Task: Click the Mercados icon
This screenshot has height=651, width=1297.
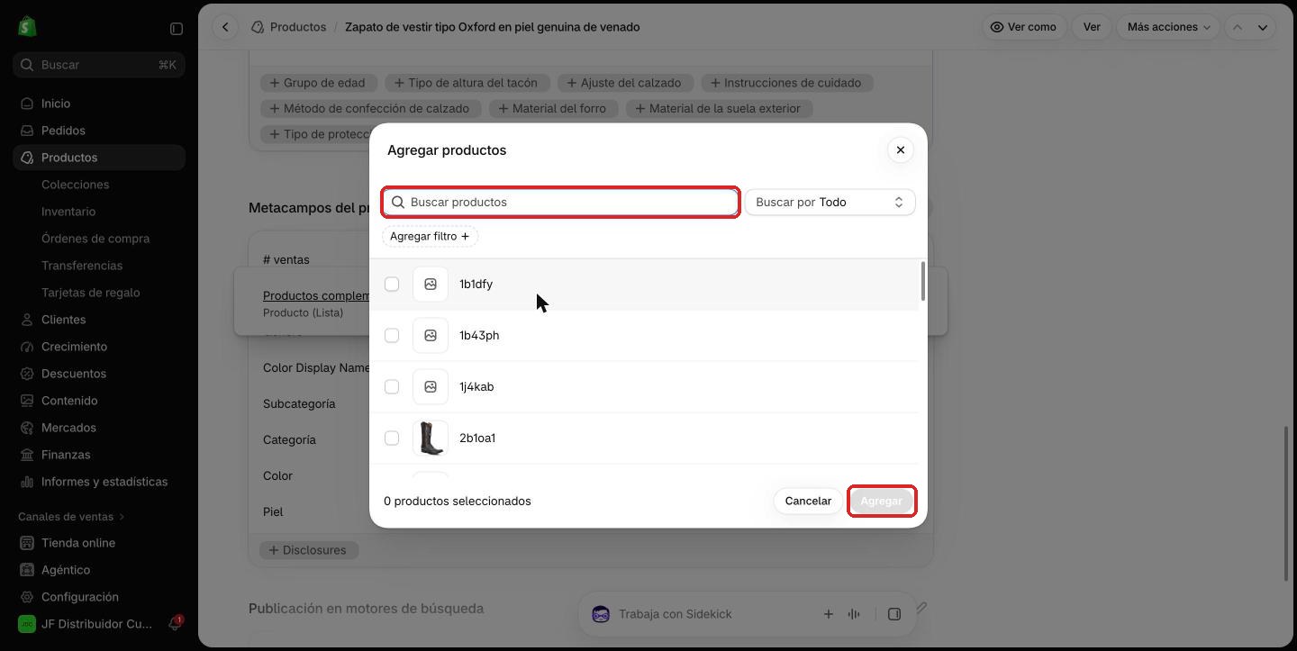Action: point(27,428)
